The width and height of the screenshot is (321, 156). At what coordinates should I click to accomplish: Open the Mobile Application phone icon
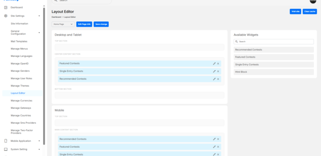coord(6,141)
